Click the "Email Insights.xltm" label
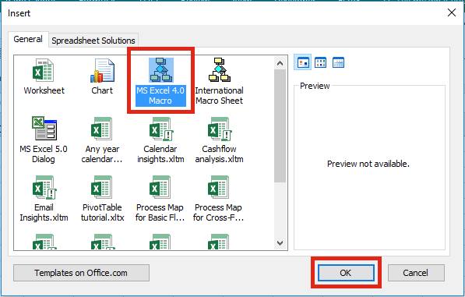 pos(44,213)
